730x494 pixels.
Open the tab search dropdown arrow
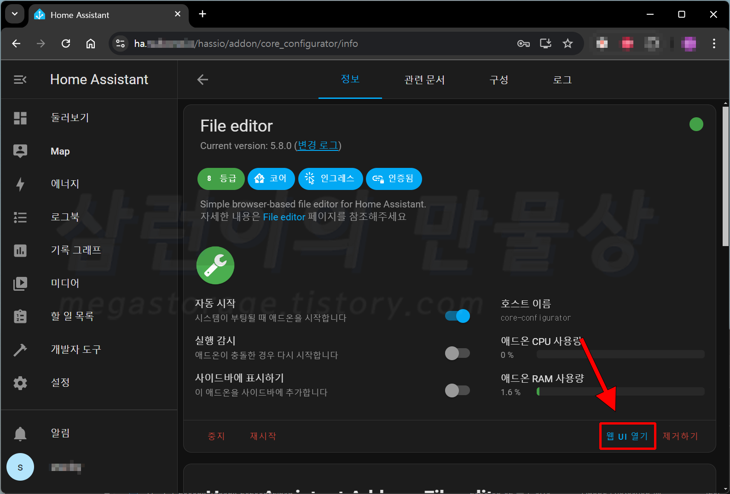coord(15,14)
